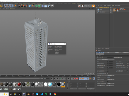The image size is (129, 96).
Task: Click OK in Information dialog
Action: pos(57,53)
